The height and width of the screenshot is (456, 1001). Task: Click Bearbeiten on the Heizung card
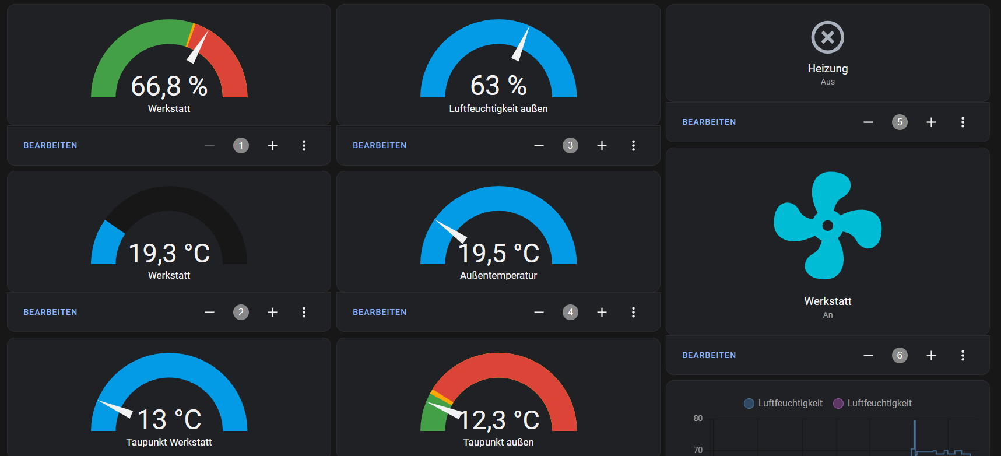pyautogui.click(x=709, y=122)
